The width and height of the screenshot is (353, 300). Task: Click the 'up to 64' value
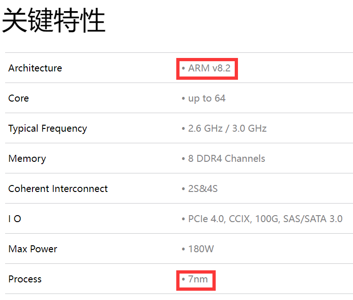pyautogui.click(x=207, y=98)
